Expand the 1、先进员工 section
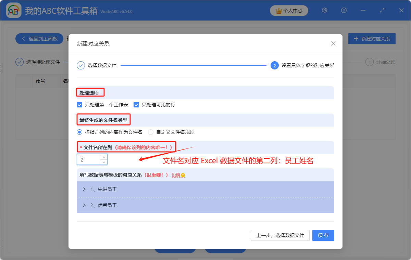The image size is (411, 260). coord(84,189)
